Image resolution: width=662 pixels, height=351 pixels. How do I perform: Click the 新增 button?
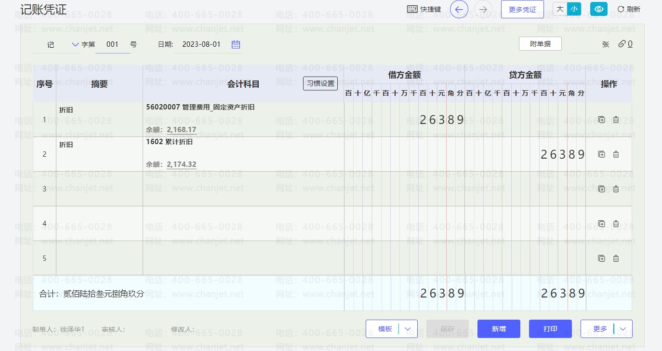coord(499,329)
